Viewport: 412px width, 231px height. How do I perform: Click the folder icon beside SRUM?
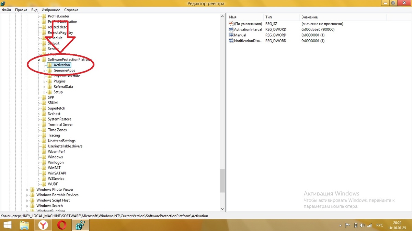[44, 103]
